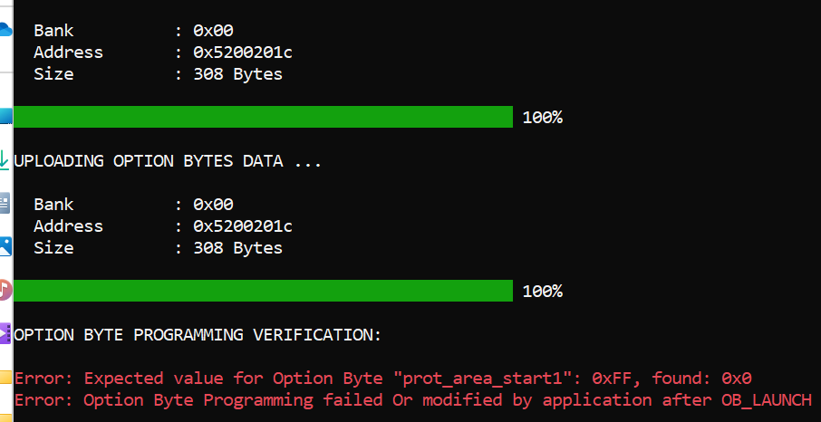Screen dimensions: 821x422
Task: Click the red "prot_area_start1" error line
Action: [x=383, y=379]
